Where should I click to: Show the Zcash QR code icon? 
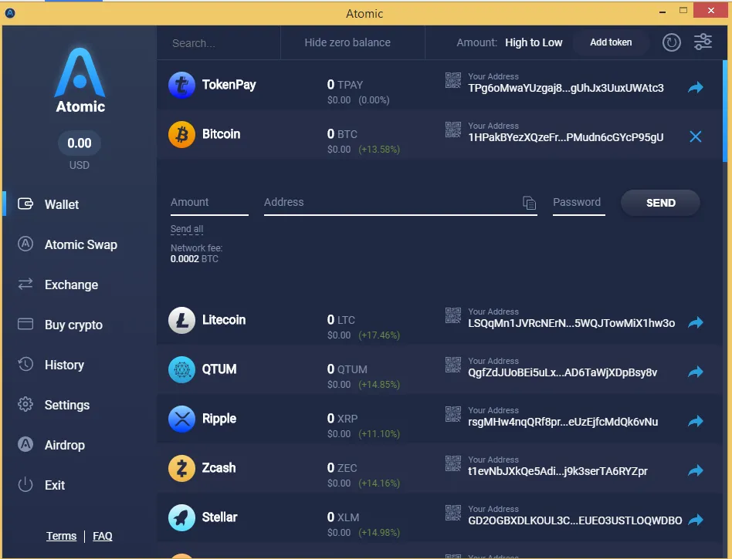[x=452, y=463]
